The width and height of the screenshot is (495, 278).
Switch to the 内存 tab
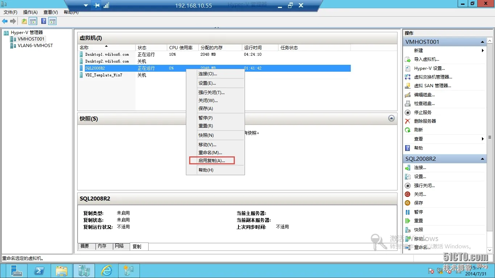click(x=104, y=246)
